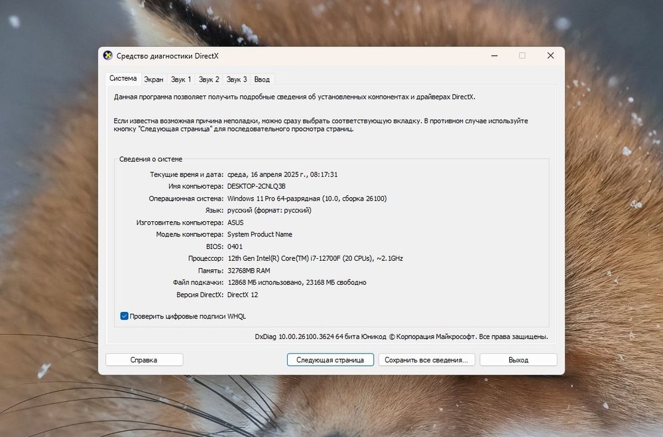Click the Справка button
The height and width of the screenshot is (437, 663).
coord(144,360)
